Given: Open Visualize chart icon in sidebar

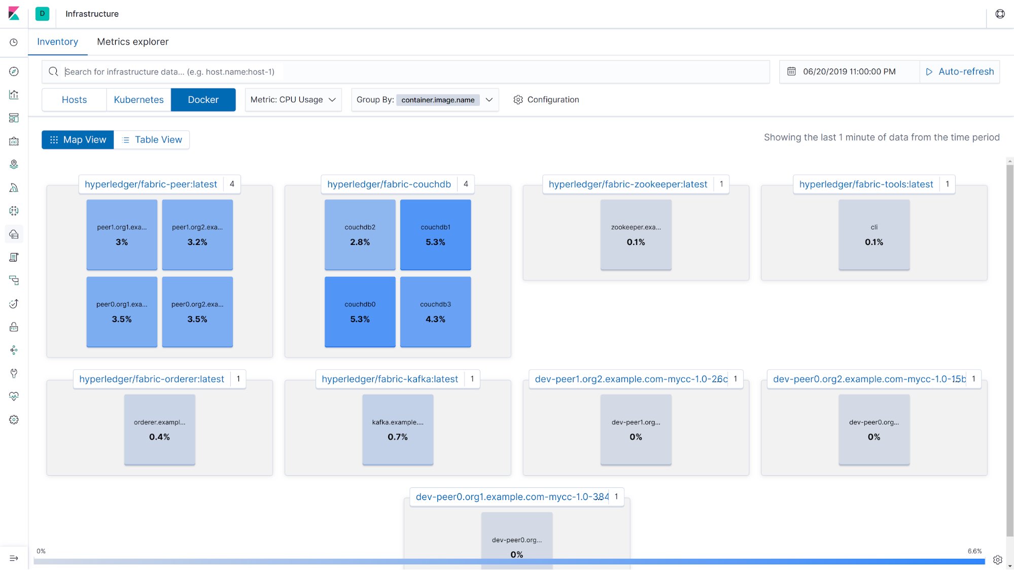Looking at the screenshot, I should 14,95.
